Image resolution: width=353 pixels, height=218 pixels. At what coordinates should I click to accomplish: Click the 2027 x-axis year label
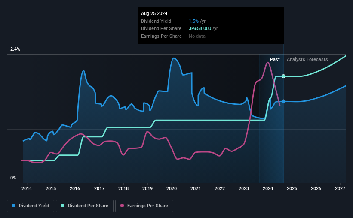(340, 188)
